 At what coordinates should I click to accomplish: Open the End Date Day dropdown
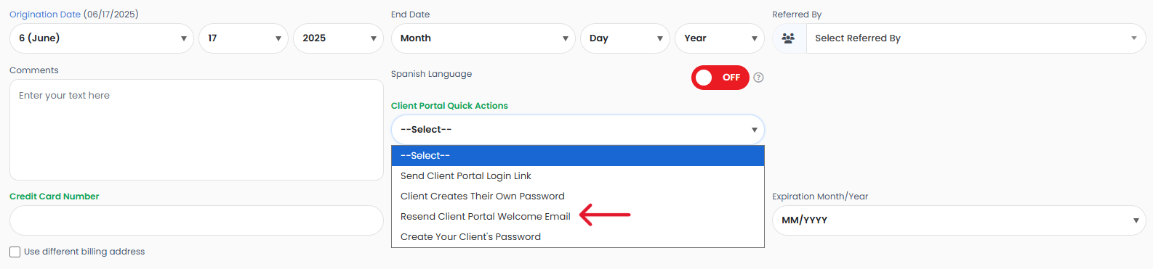pyautogui.click(x=625, y=38)
